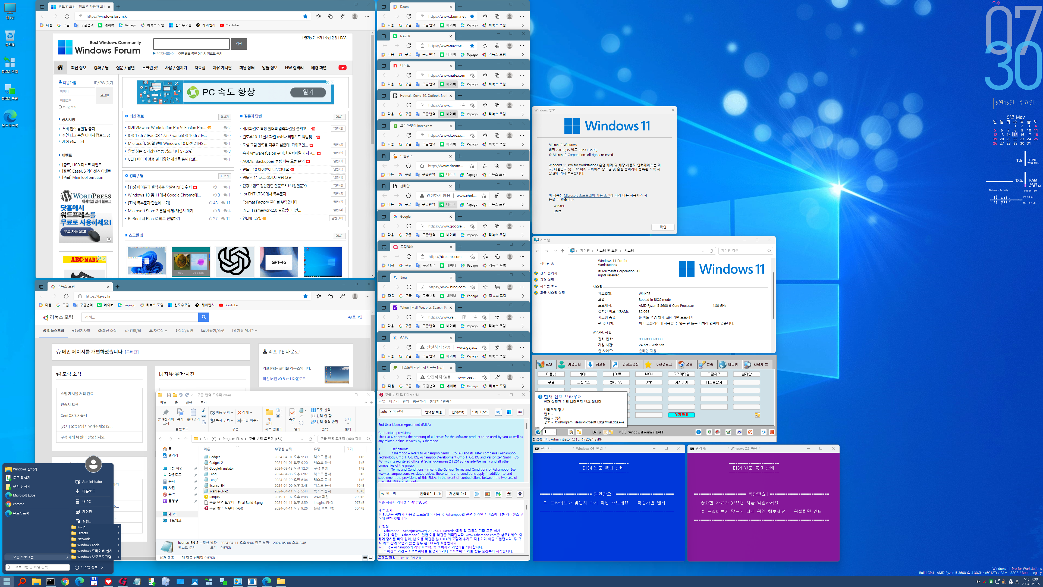Click 최신 버전 v0.8-rc1 다운로드 link

point(284,378)
